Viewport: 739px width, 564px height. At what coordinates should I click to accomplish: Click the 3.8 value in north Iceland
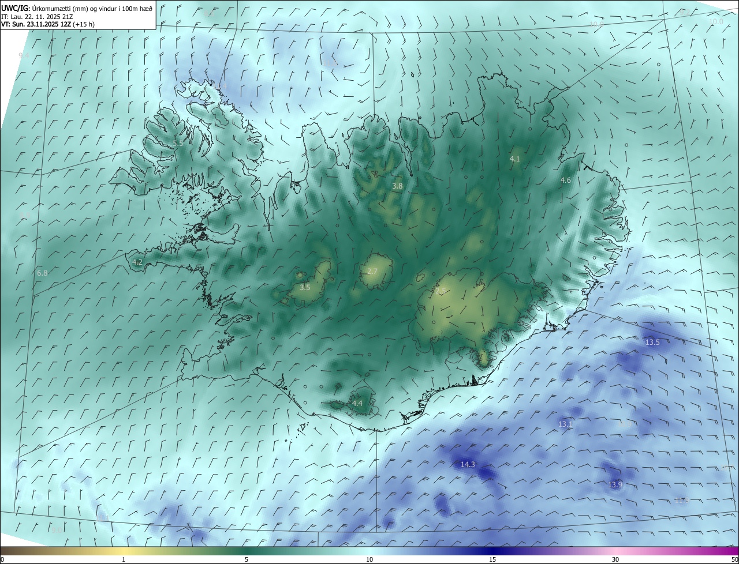(x=397, y=186)
